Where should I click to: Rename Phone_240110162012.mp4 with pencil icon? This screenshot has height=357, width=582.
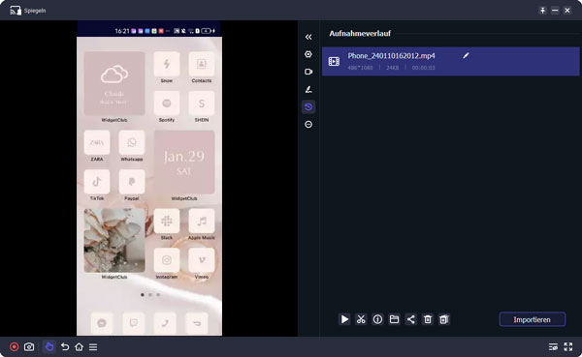[466, 55]
